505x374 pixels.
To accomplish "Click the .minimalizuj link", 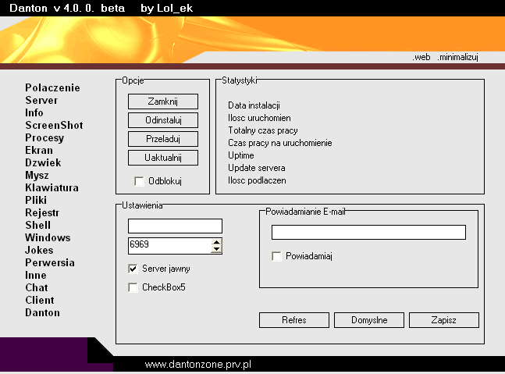I will (458, 58).
